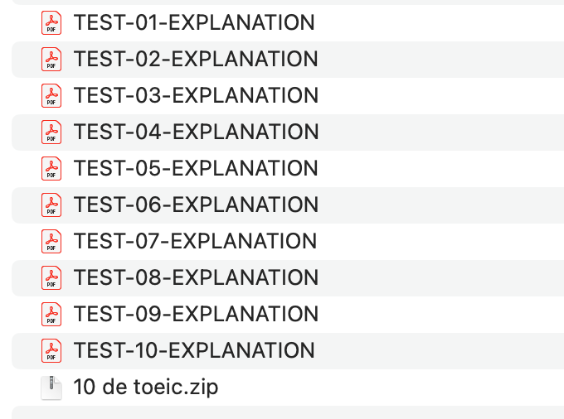This screenshot has height=419, width=564.
Task: Select the PDF icon beside TEST-07-EXPLANATION
Action: 51,242
